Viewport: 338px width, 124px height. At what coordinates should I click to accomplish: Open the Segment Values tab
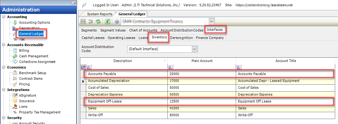(x=113, y=30)
